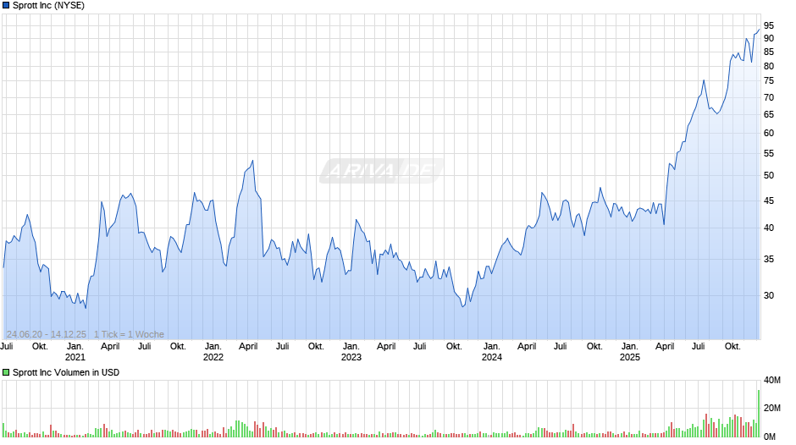Screen dimensions: 796x445
Task: Click the volume axis label 20M
Action: coord(771,408)
